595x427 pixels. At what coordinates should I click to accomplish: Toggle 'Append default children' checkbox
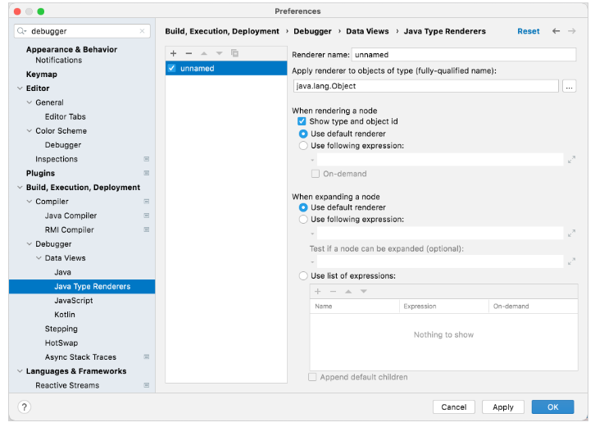pos(312,377)
